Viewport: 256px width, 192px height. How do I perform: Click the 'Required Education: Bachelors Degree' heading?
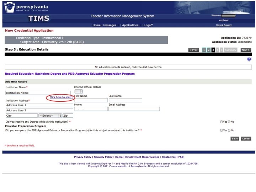pos(70,74)
